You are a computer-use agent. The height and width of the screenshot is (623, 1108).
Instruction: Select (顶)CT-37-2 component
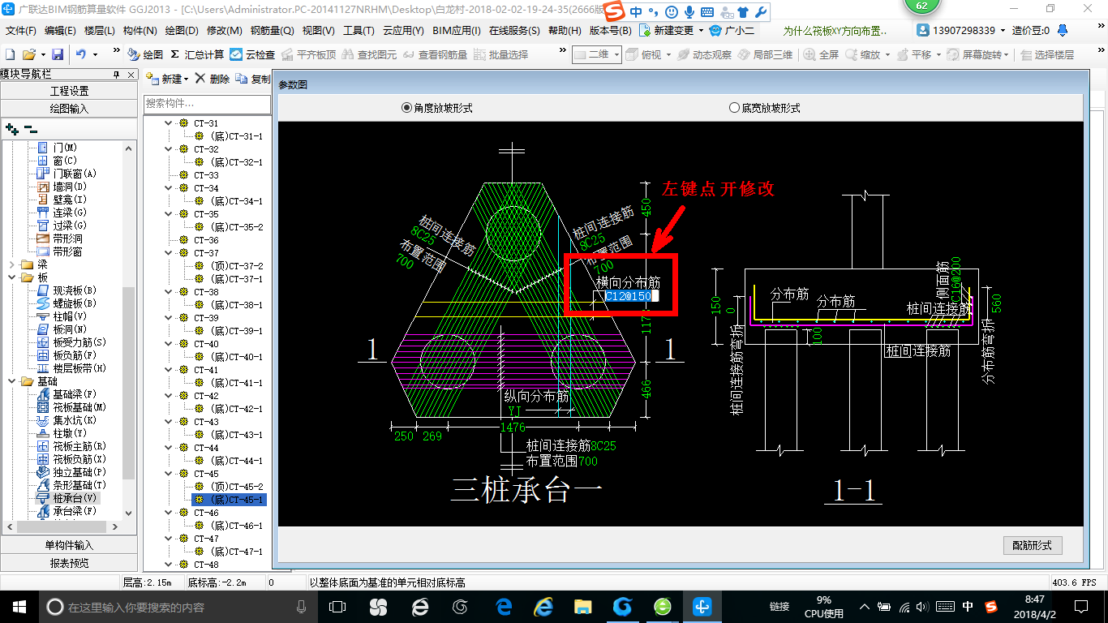[235, 266]
